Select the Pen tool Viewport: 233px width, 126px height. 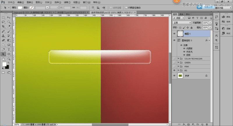(x=3, y=50)
